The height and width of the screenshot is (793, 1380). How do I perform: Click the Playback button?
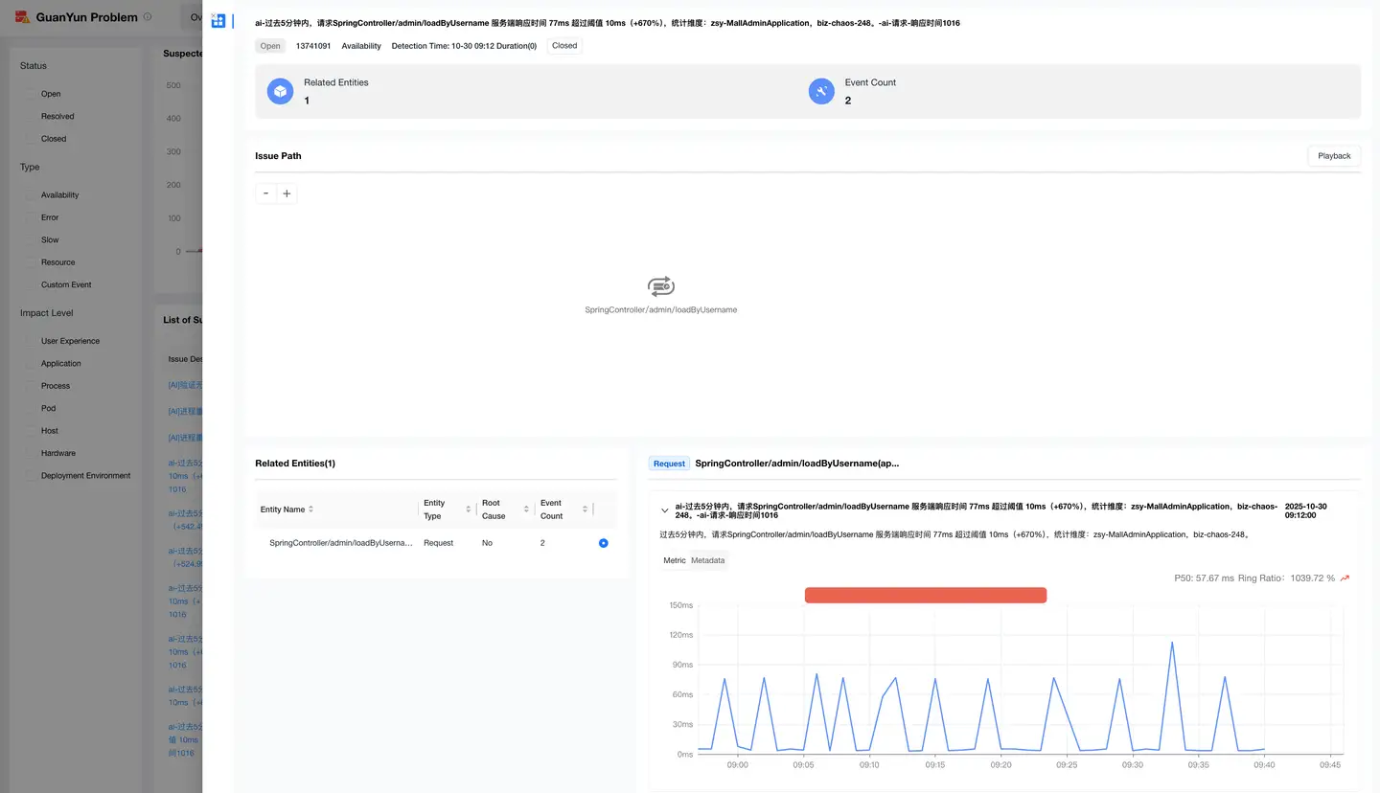[1333, 156]
